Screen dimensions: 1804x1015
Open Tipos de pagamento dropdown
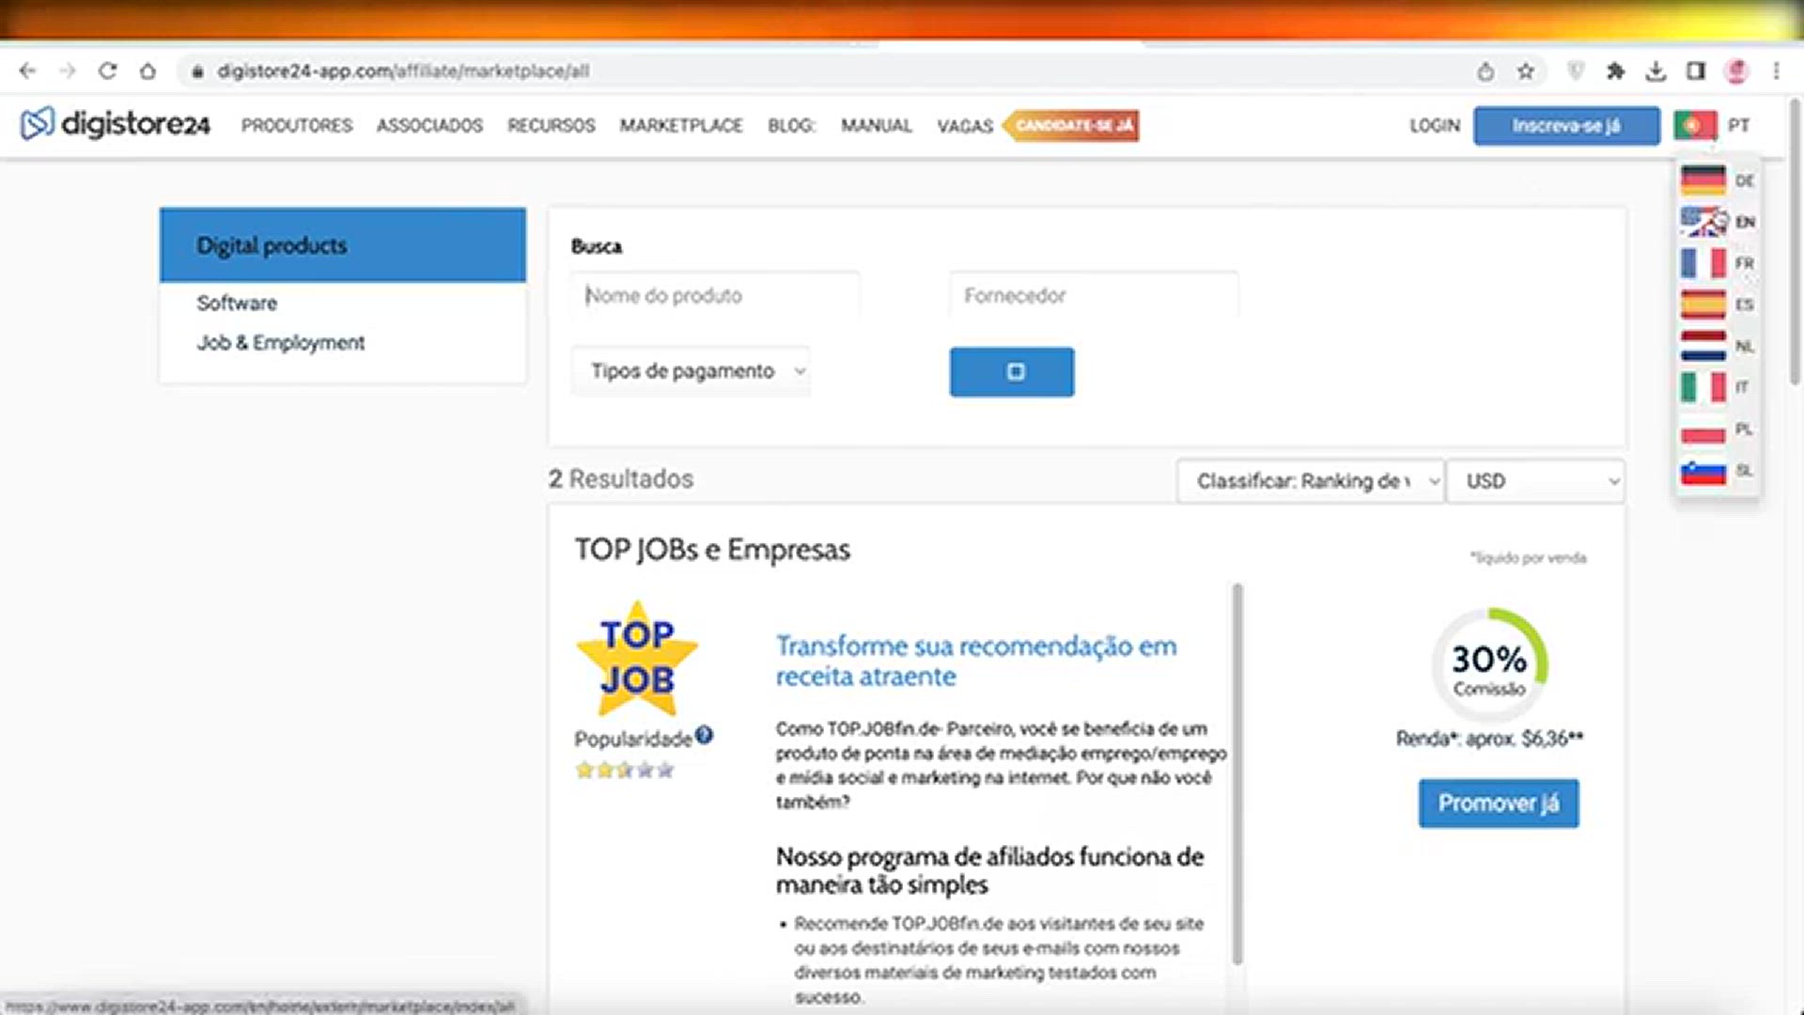pyautogui.click(x=691, y=371)
